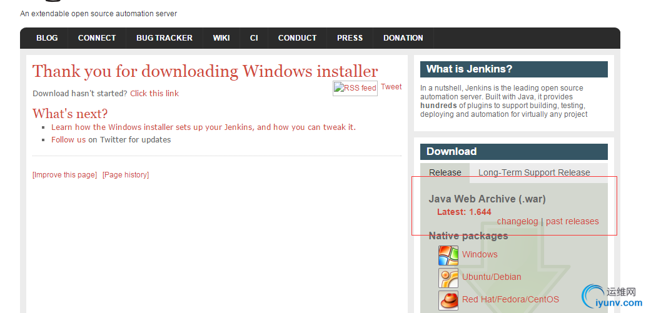646x313 pixels.
Task: Click the RSS feed image
Action: [355, 88]
